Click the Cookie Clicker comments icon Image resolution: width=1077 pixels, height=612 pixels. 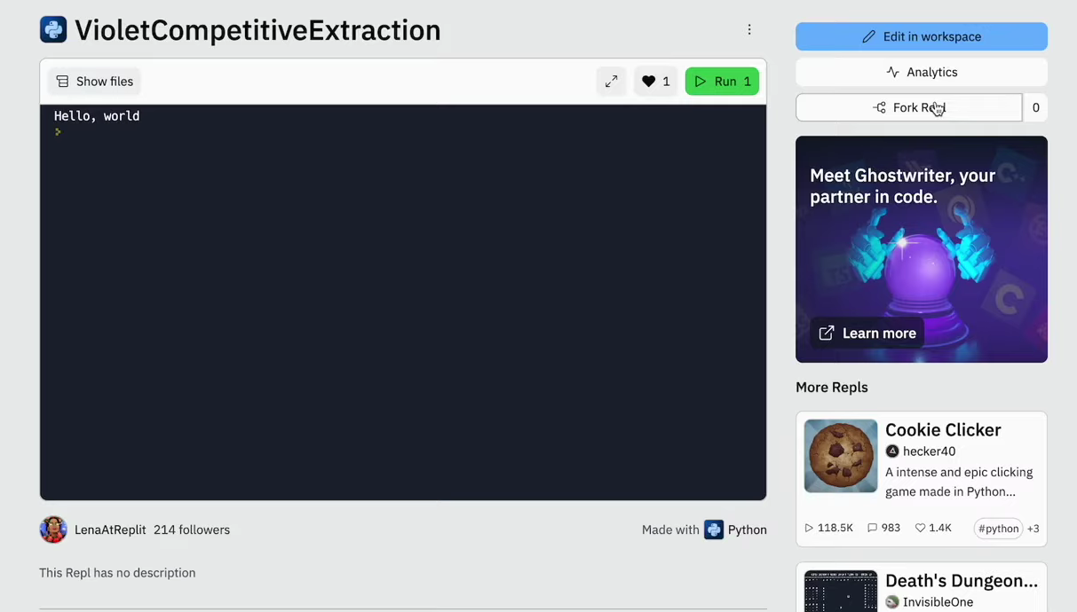872,528
